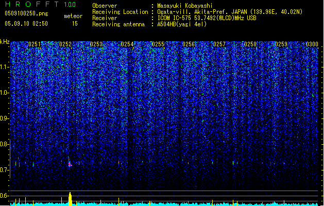The height and width of the screenshot is (206, 324).
Task: Click the Receiving Location value text
Action: click(x=230, y=12)
